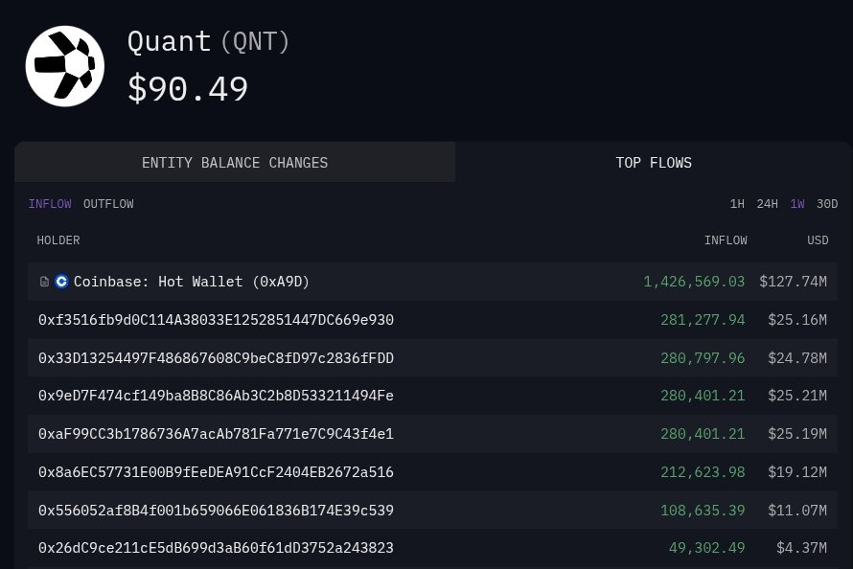
Task: Switch to Entity Balance Changes tab
Action: 235,163
